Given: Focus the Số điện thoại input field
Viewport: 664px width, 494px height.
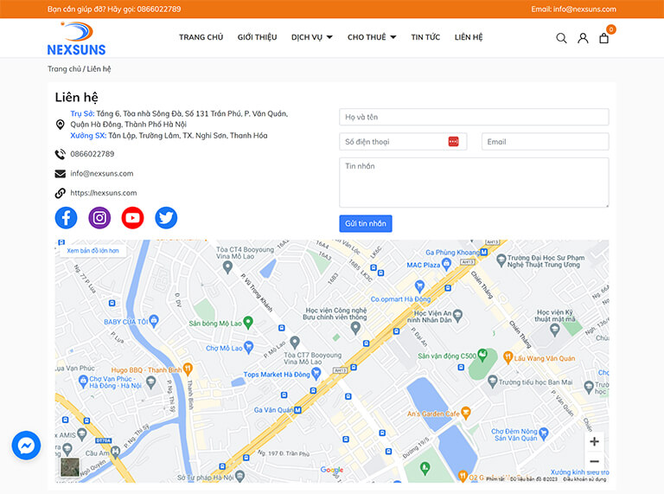Looking at the screenshot, I should 403,142.
